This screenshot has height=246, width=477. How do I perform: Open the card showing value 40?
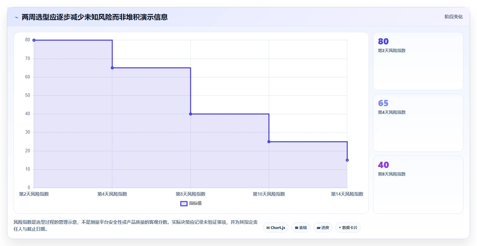(x=418, y=185)
